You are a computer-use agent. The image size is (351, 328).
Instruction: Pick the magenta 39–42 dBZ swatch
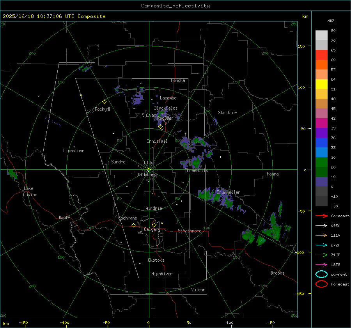point(321,123)
